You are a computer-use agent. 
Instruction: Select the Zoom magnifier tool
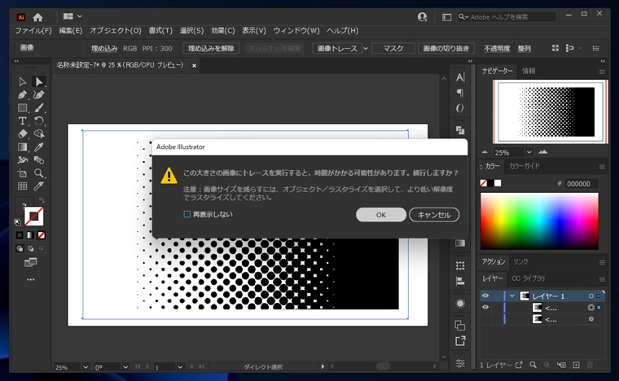coord(39,173)
